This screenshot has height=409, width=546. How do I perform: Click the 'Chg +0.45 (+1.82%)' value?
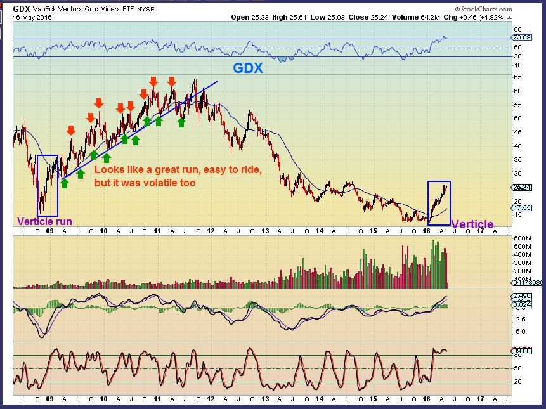474,17
